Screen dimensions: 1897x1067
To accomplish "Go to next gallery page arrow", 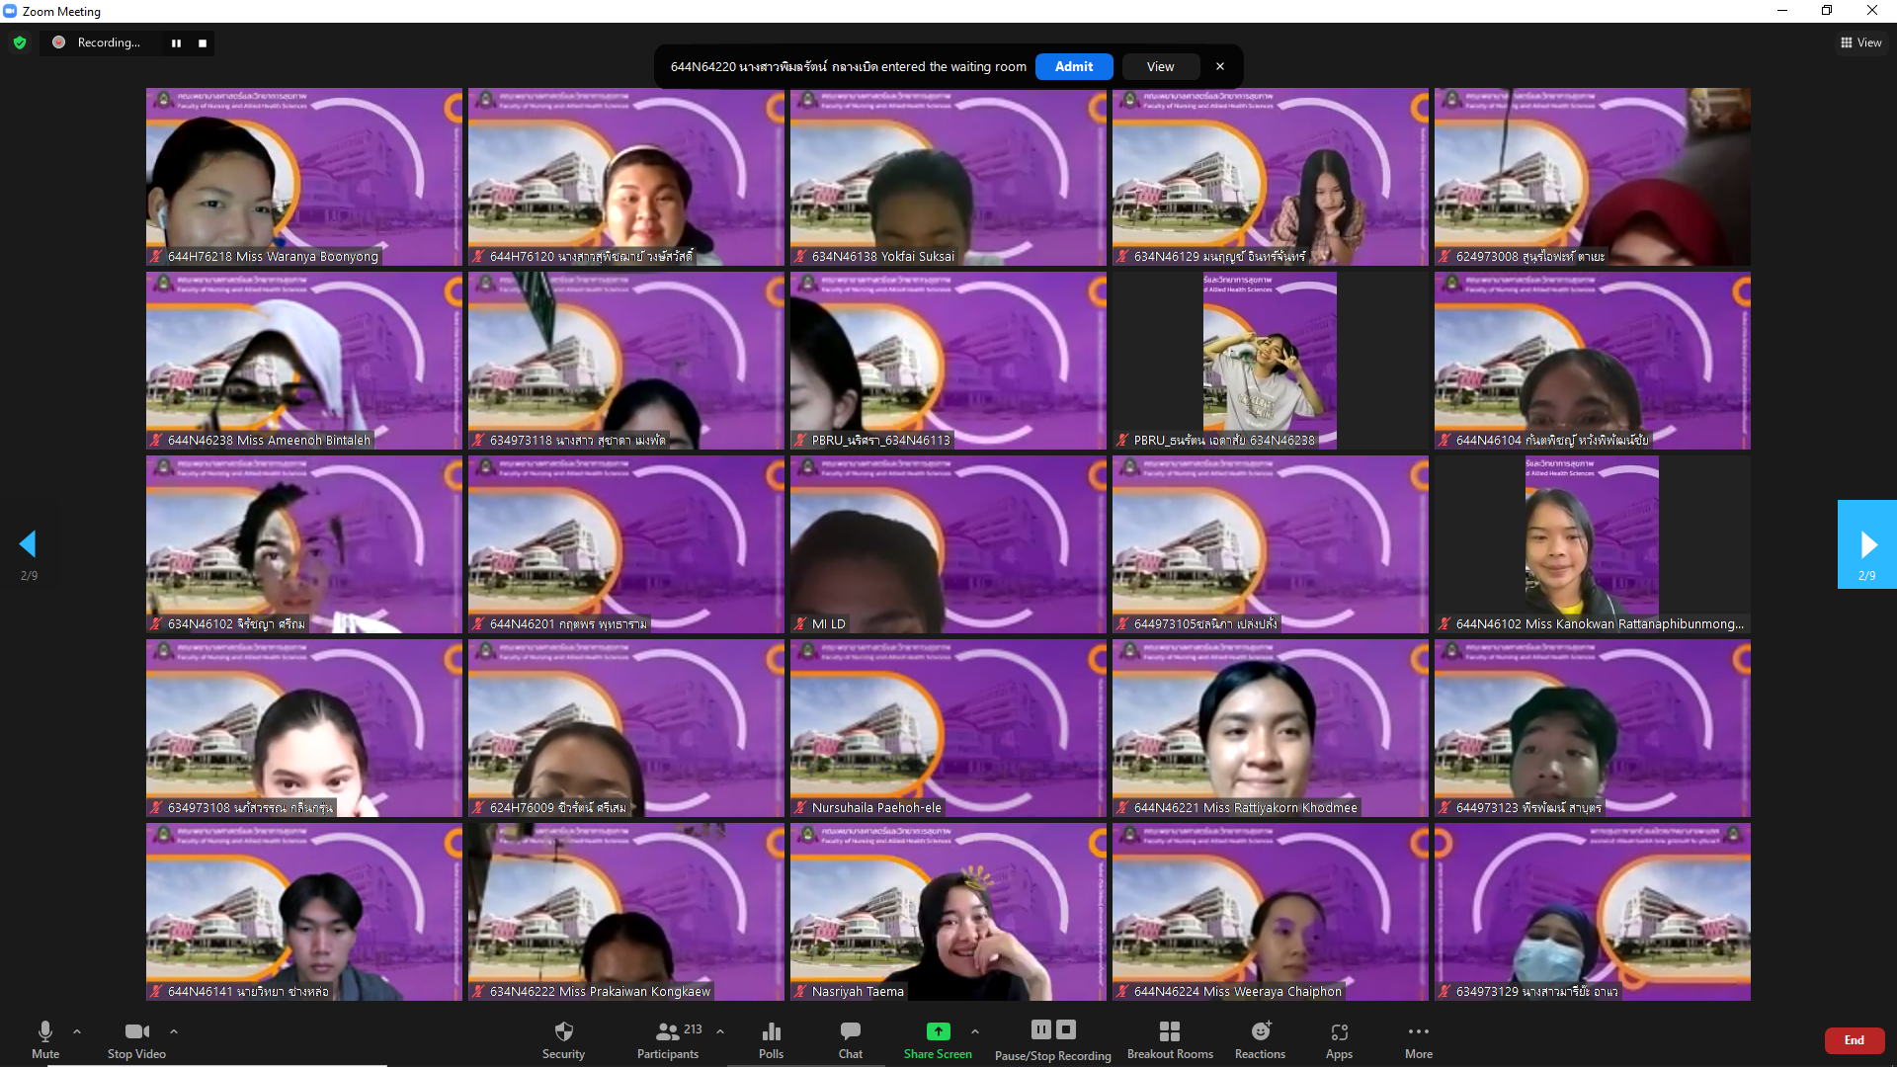I will pos(1866,544).
